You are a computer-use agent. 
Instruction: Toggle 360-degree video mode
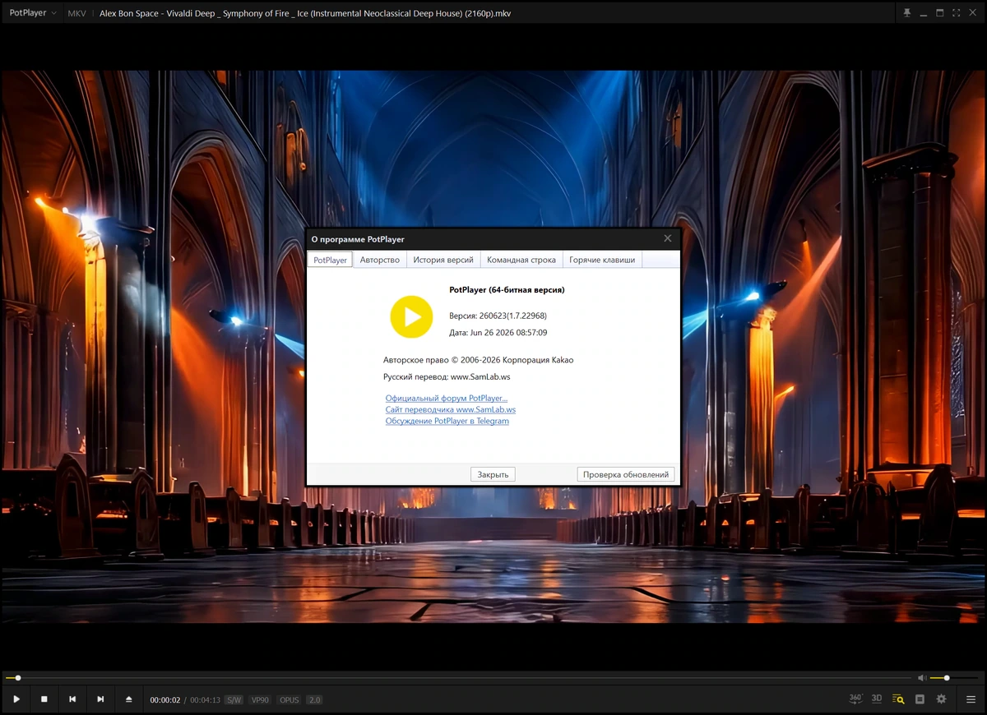855,699
